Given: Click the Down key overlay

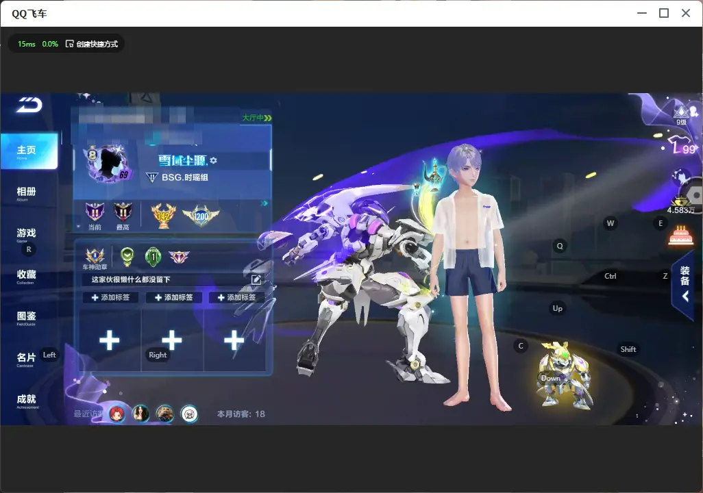Looking at the screenshot, I should coord(551,378).
